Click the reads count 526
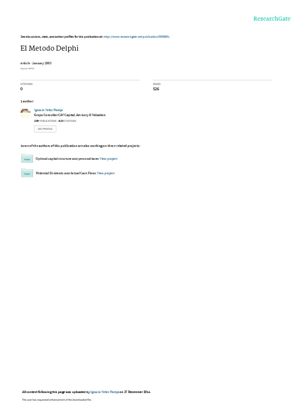The width and height of the screenshot is (306, 409). [x=156, y=89]
